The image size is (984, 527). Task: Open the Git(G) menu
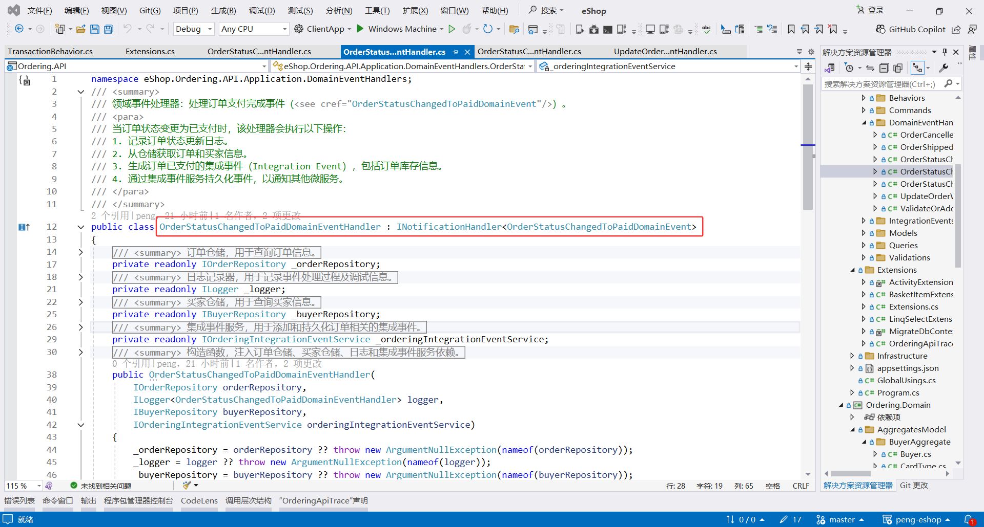click(x=150, y=11)
